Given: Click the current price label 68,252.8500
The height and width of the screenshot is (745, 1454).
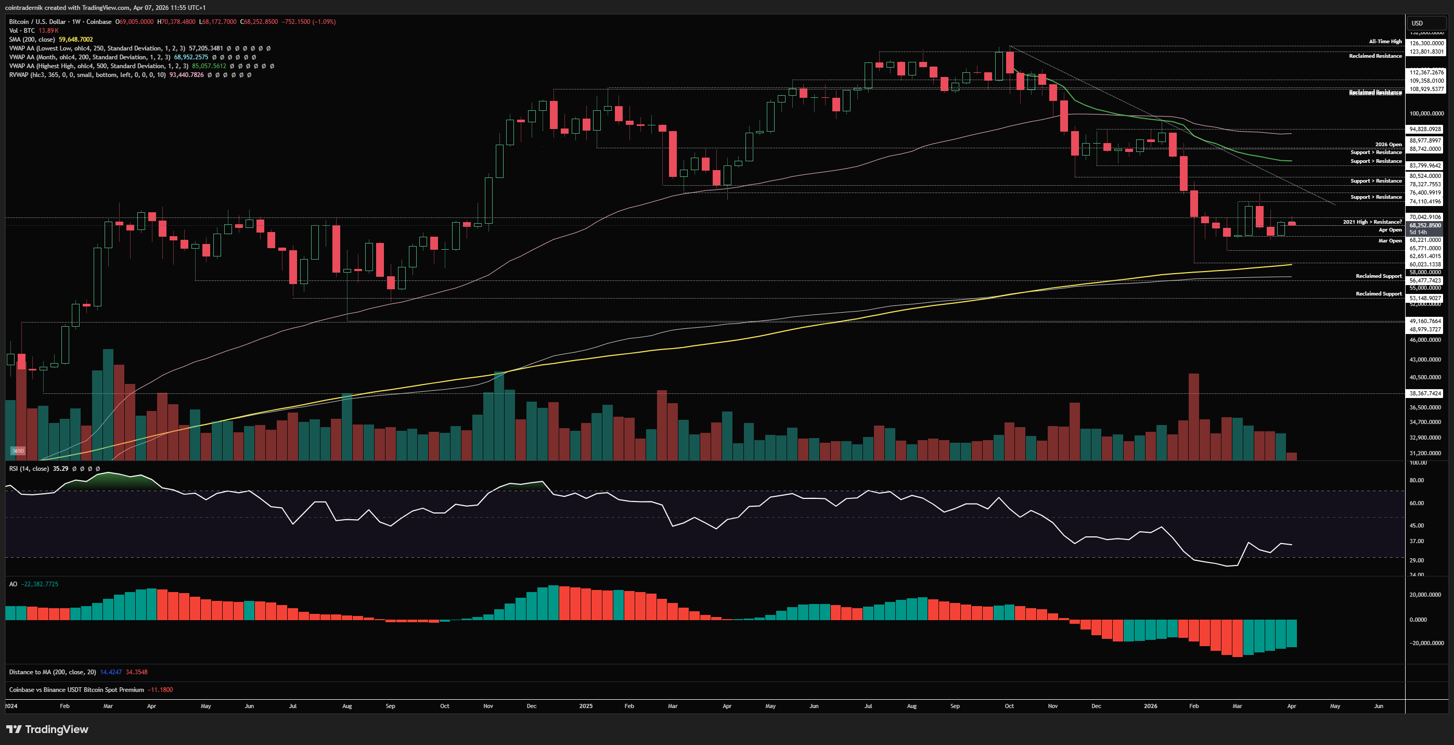Looking at the screenshot, I should coord(1425,225).
